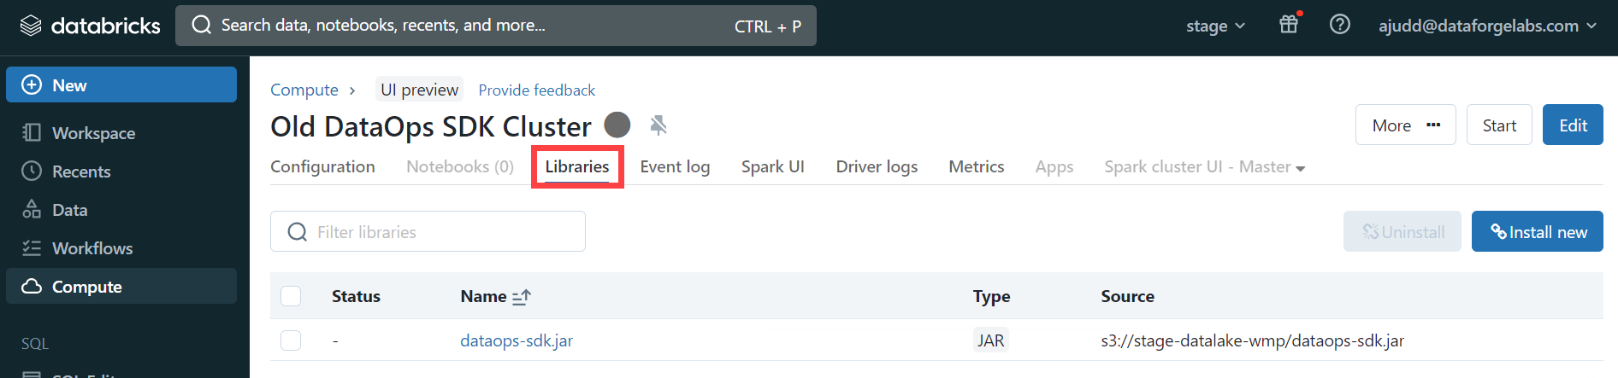Toggle the pin icon beside cluster name

658,125
